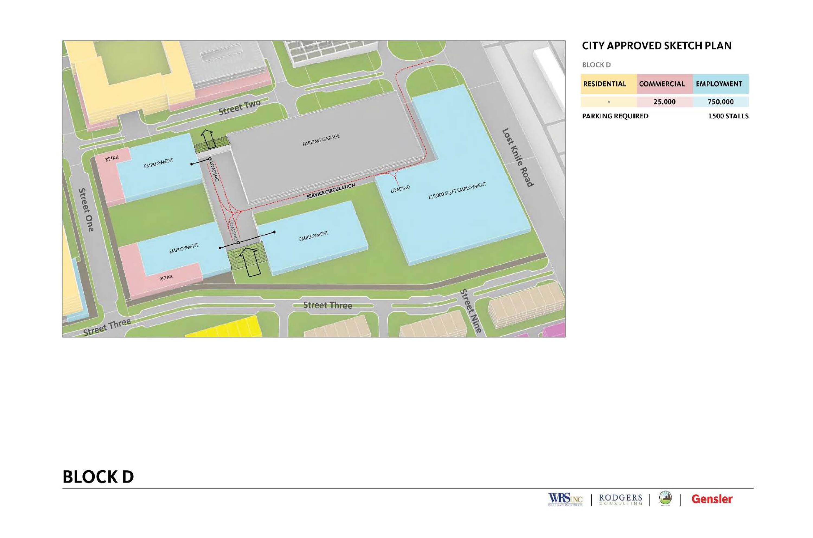Click the Service Circulation label
813x538 pixels.
[331, 191]
